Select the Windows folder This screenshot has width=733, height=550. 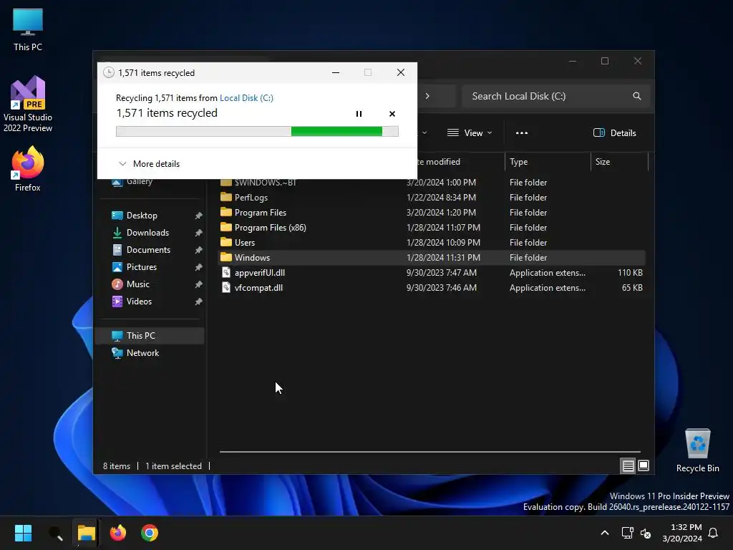point(432,257)
